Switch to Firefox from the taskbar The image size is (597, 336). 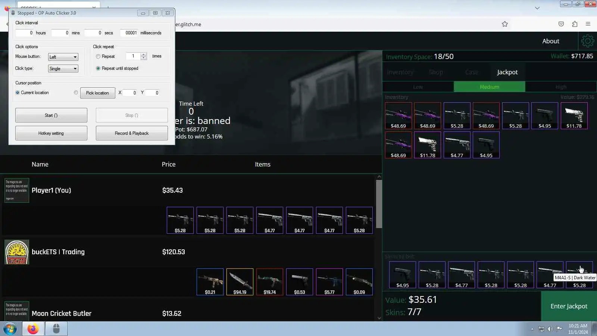[x=33, y=329]
